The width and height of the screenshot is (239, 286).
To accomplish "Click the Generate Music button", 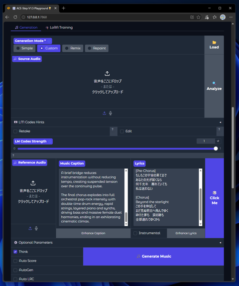I will [x=153, y=256].
